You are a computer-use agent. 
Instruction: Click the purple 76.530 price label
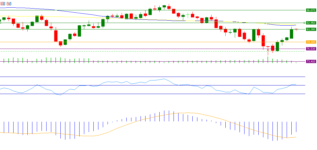(311, 49)
